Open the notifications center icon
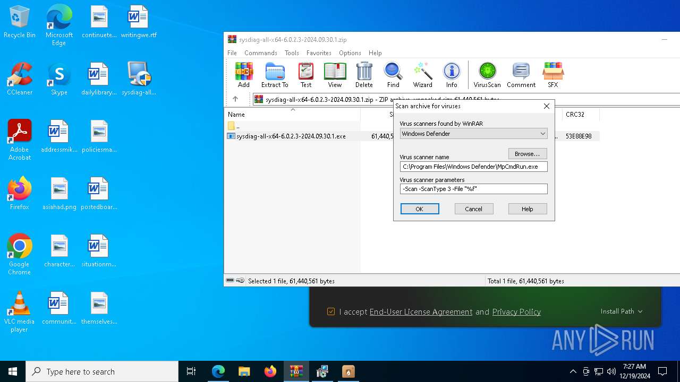The image size is (680, 382). coord(662,371)
